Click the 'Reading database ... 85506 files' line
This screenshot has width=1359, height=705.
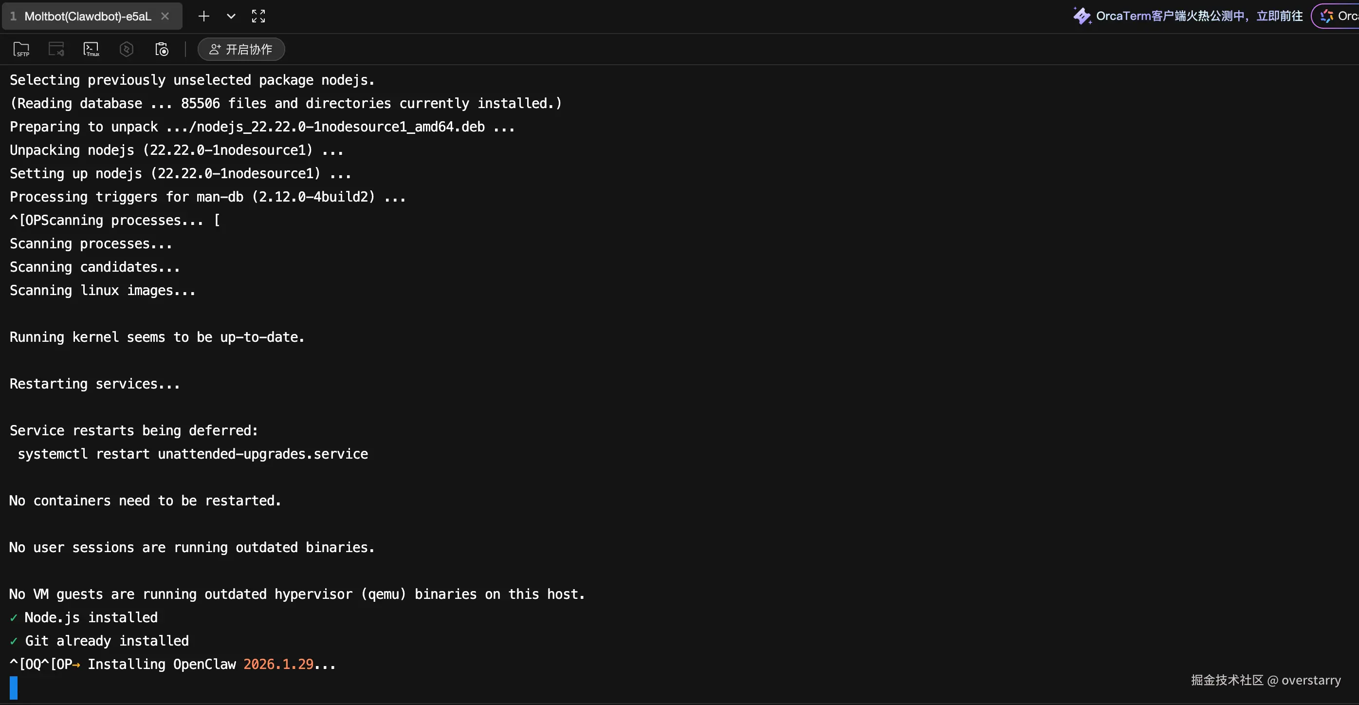[x=286, y=103]
